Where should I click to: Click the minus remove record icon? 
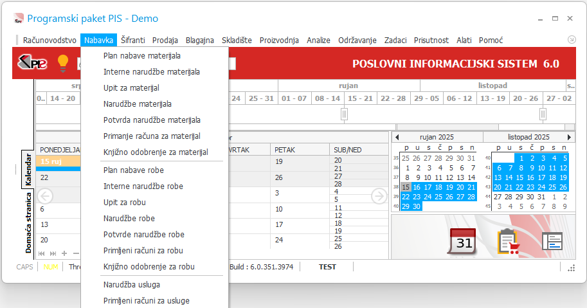76,253
